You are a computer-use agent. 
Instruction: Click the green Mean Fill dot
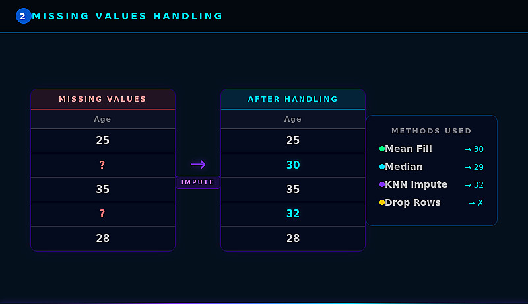coord(381,149)
